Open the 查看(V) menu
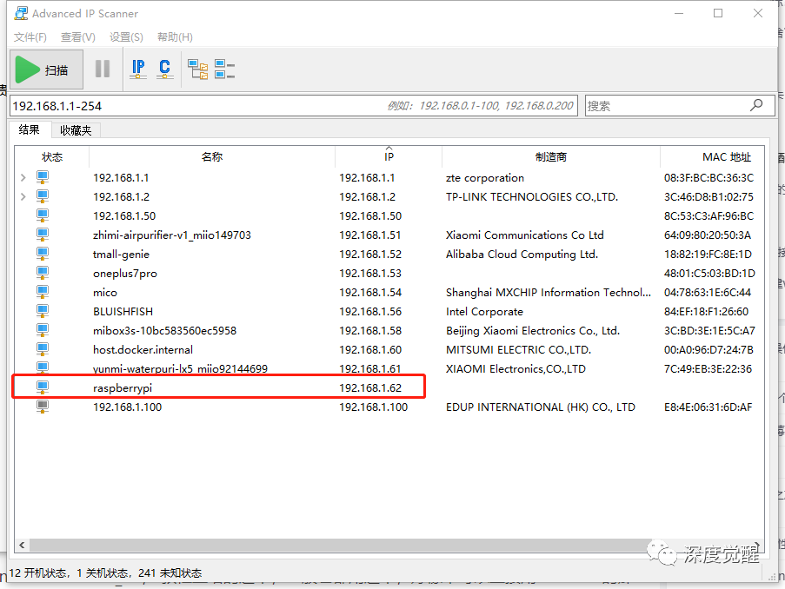Image resolution: width=785 pixels, height=589 pixels. click(x=77, y=37)
